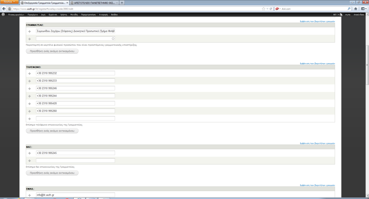
Task: Show row weights link above ΓΡΑΜΜΑΤΕΑΣ
Action: pos(317,21)
